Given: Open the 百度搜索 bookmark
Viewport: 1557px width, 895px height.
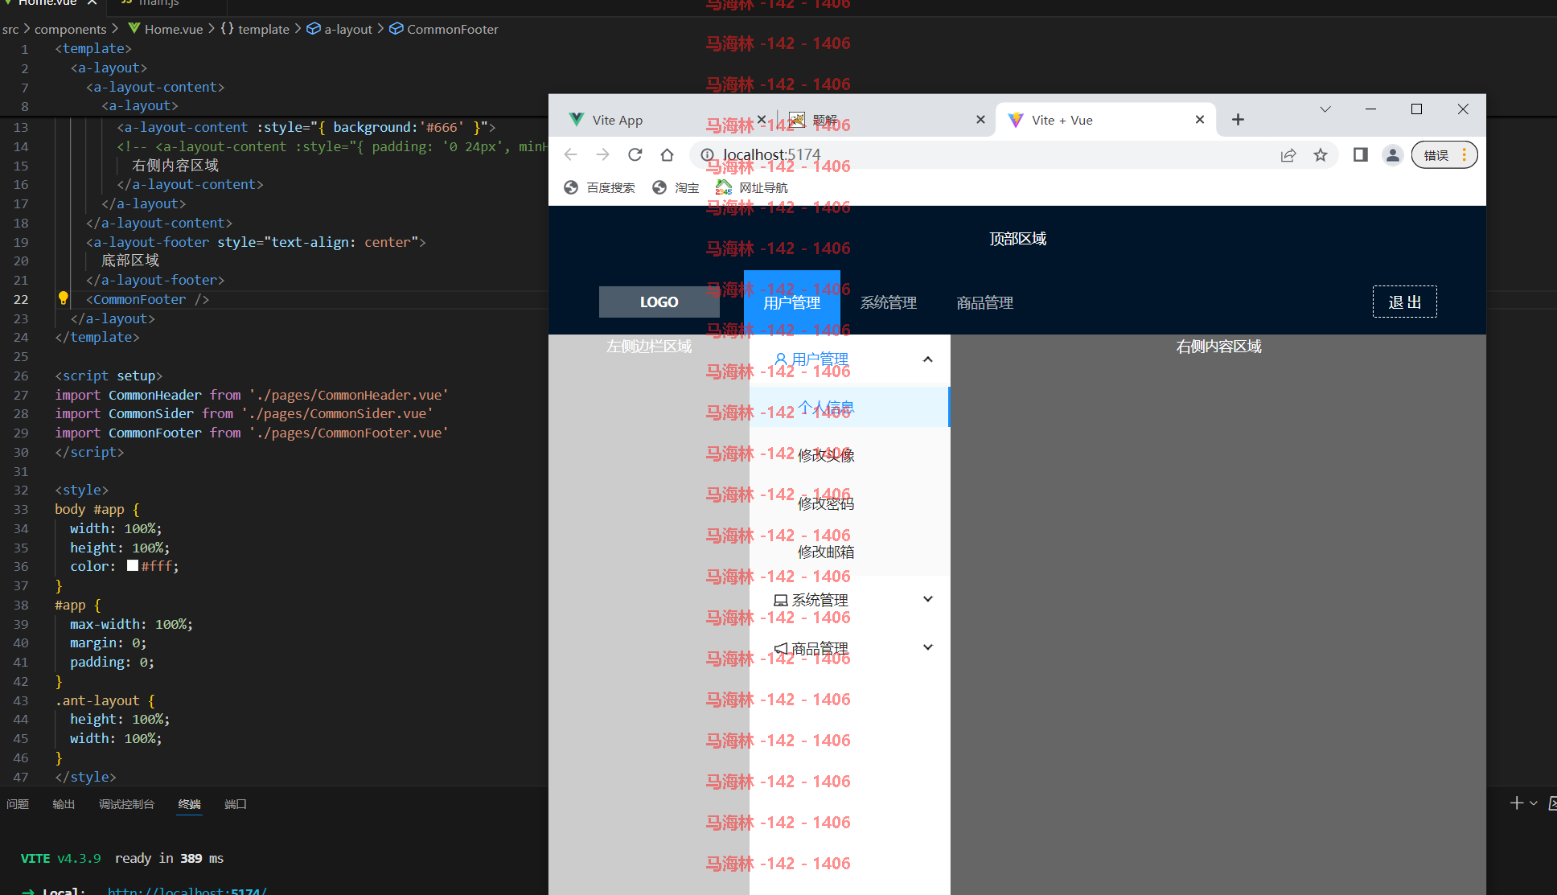Looking at the screenshot, I should tap(600, 187).
